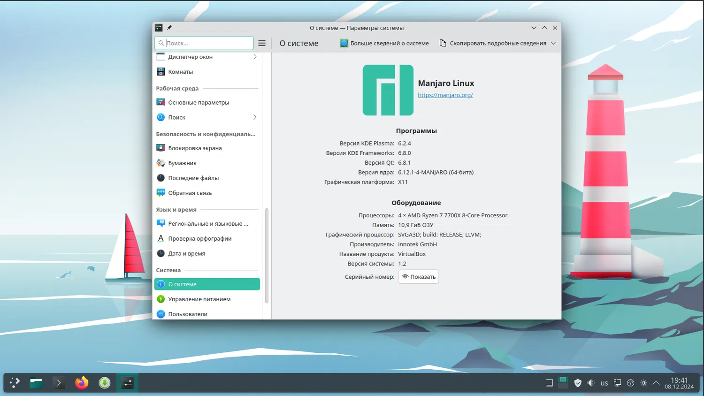The image size is (704, 396).
Task: Open the green download installer icon
Action: pyautogui.click(x=105, y=383)
